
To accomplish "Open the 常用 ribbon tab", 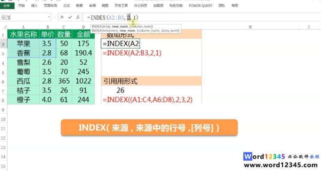I will tap(235, 6).
